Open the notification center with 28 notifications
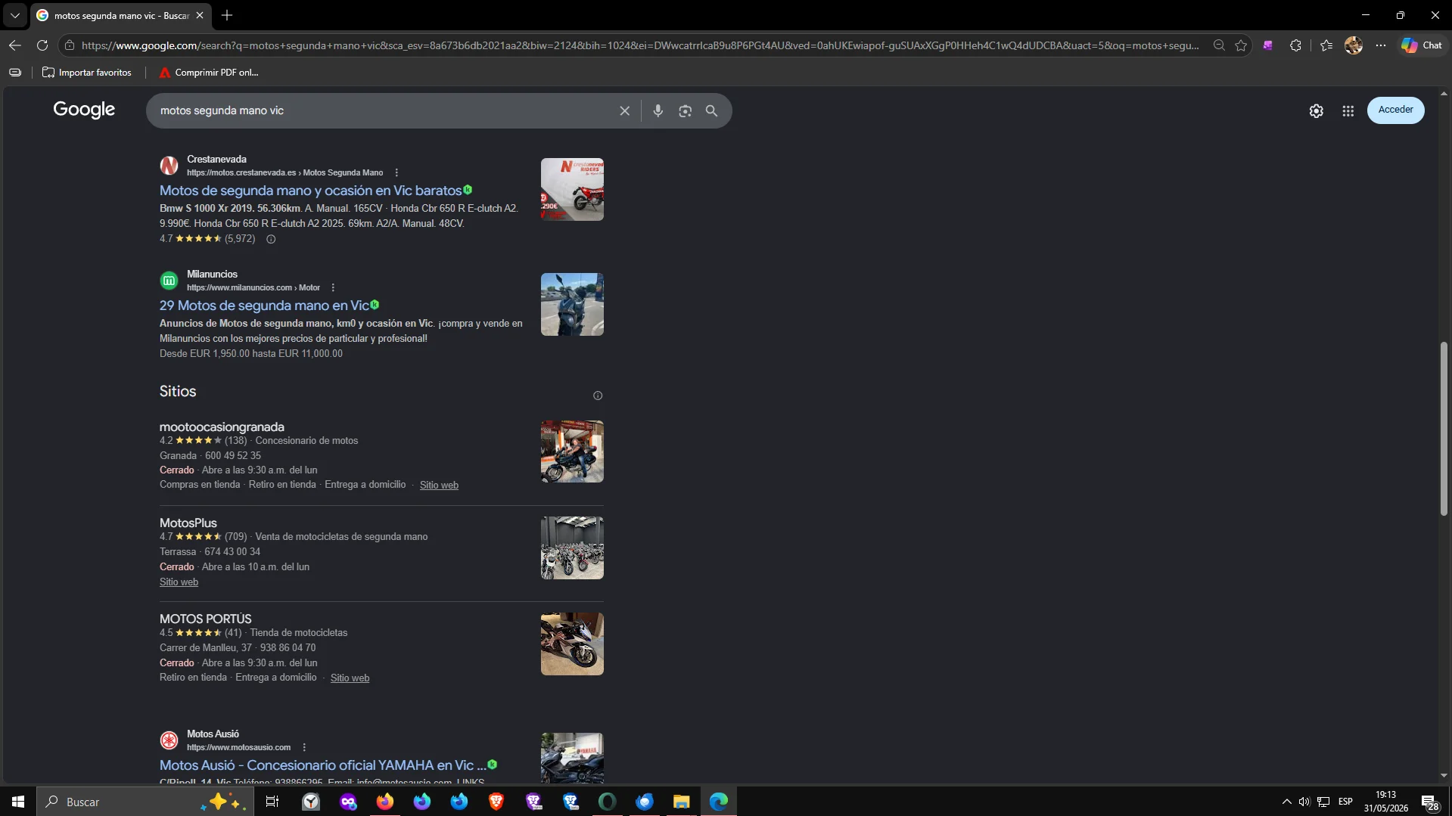 pos(1429,802)
